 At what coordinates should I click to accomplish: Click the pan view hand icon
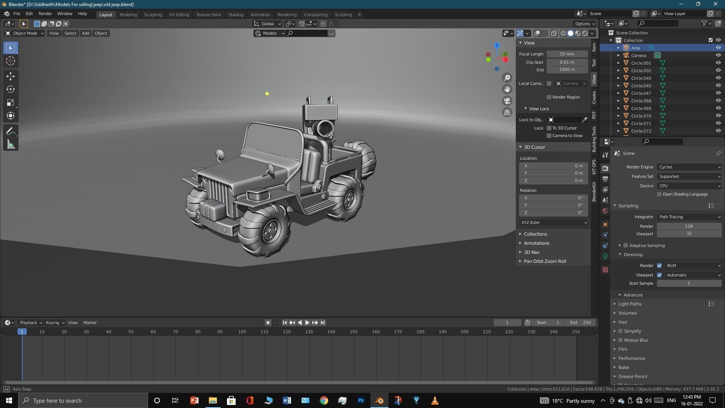click(507, 89)
